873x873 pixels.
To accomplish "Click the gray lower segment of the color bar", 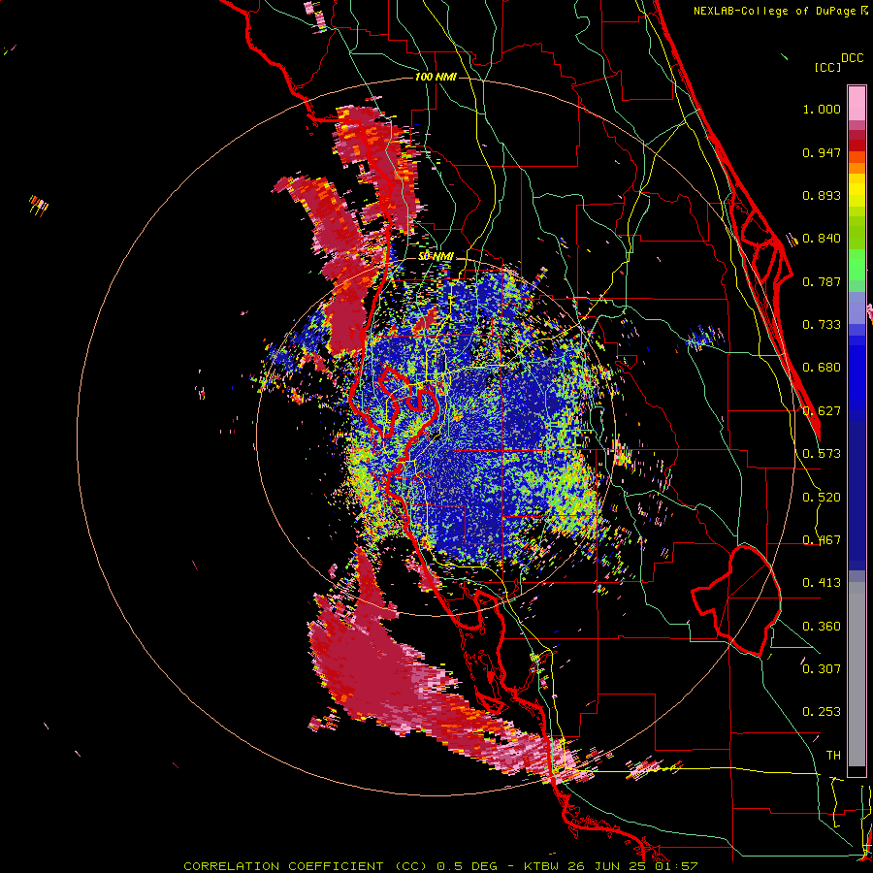I will pos(857,674).
